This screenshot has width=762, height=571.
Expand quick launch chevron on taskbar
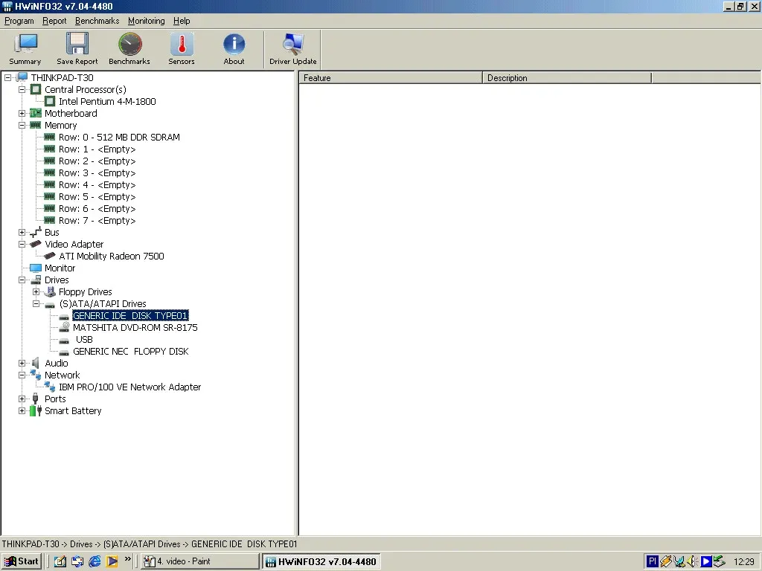127,559
